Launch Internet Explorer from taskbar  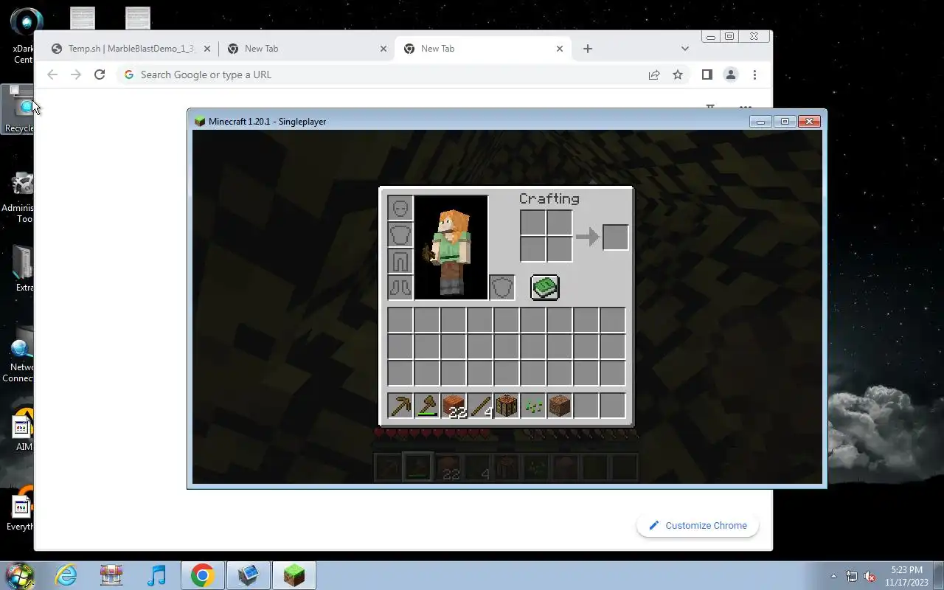tap(66, 575)
